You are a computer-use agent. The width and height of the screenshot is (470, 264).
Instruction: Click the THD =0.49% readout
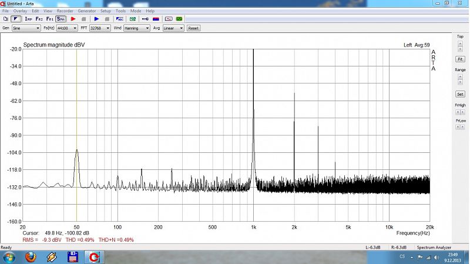coord(80,240)
